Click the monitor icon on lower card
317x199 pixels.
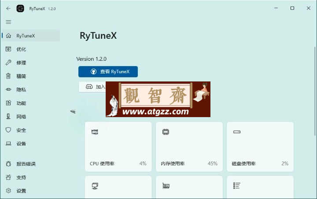95,186
